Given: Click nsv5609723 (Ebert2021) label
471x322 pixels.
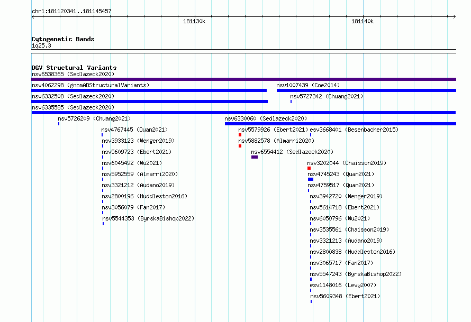Looking at the screenshot, I should [137, 152].
